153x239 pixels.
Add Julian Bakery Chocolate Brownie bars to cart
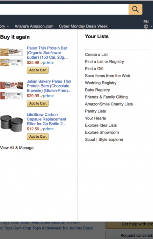coord(38,103)
